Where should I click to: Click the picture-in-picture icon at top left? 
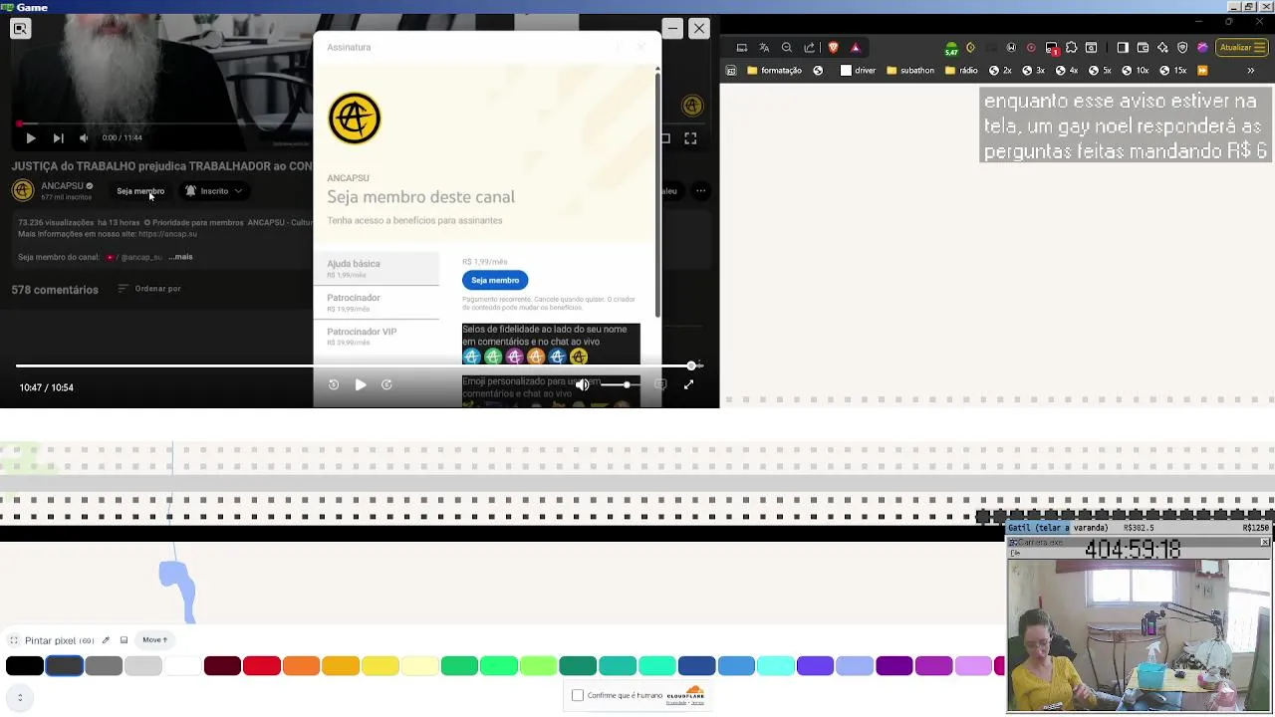20,29
